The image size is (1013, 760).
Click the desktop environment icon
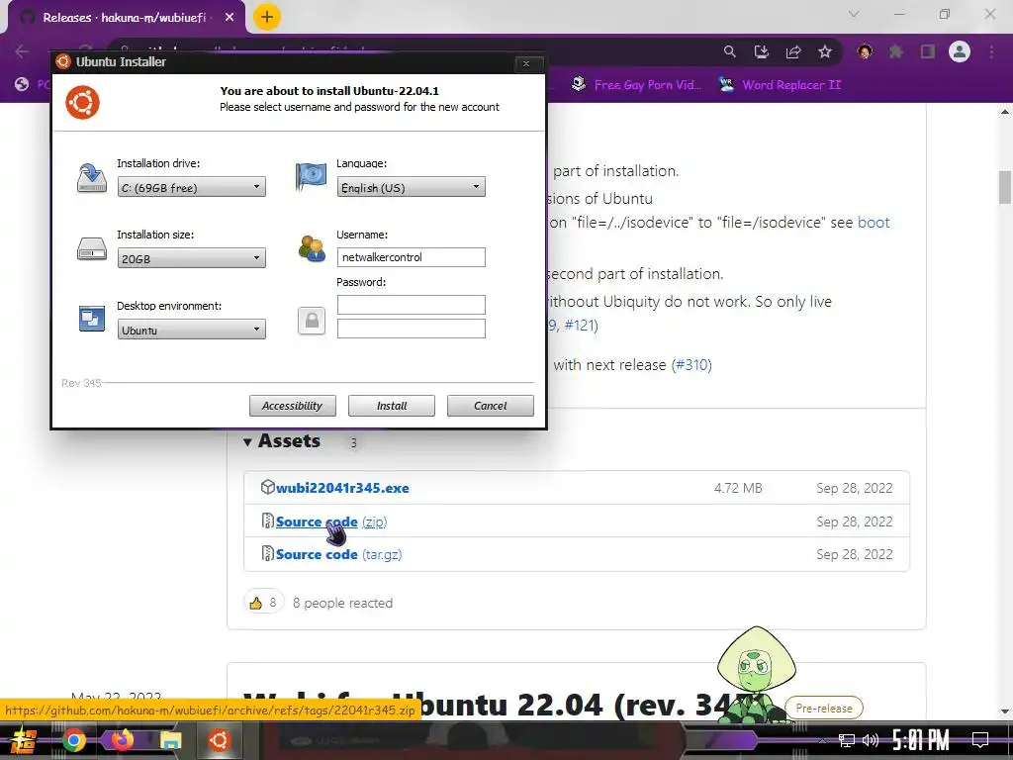92,319
